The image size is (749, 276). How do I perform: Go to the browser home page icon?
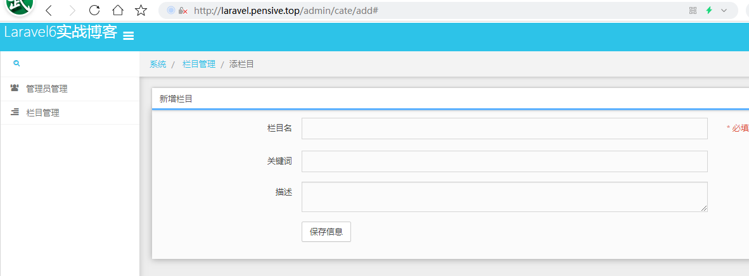click(117, 10)
